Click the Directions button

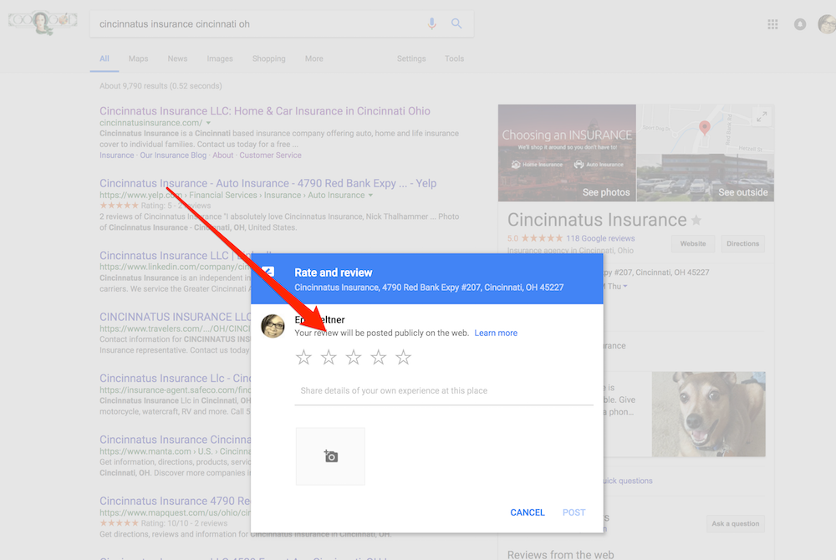click(x=742, y=243)
